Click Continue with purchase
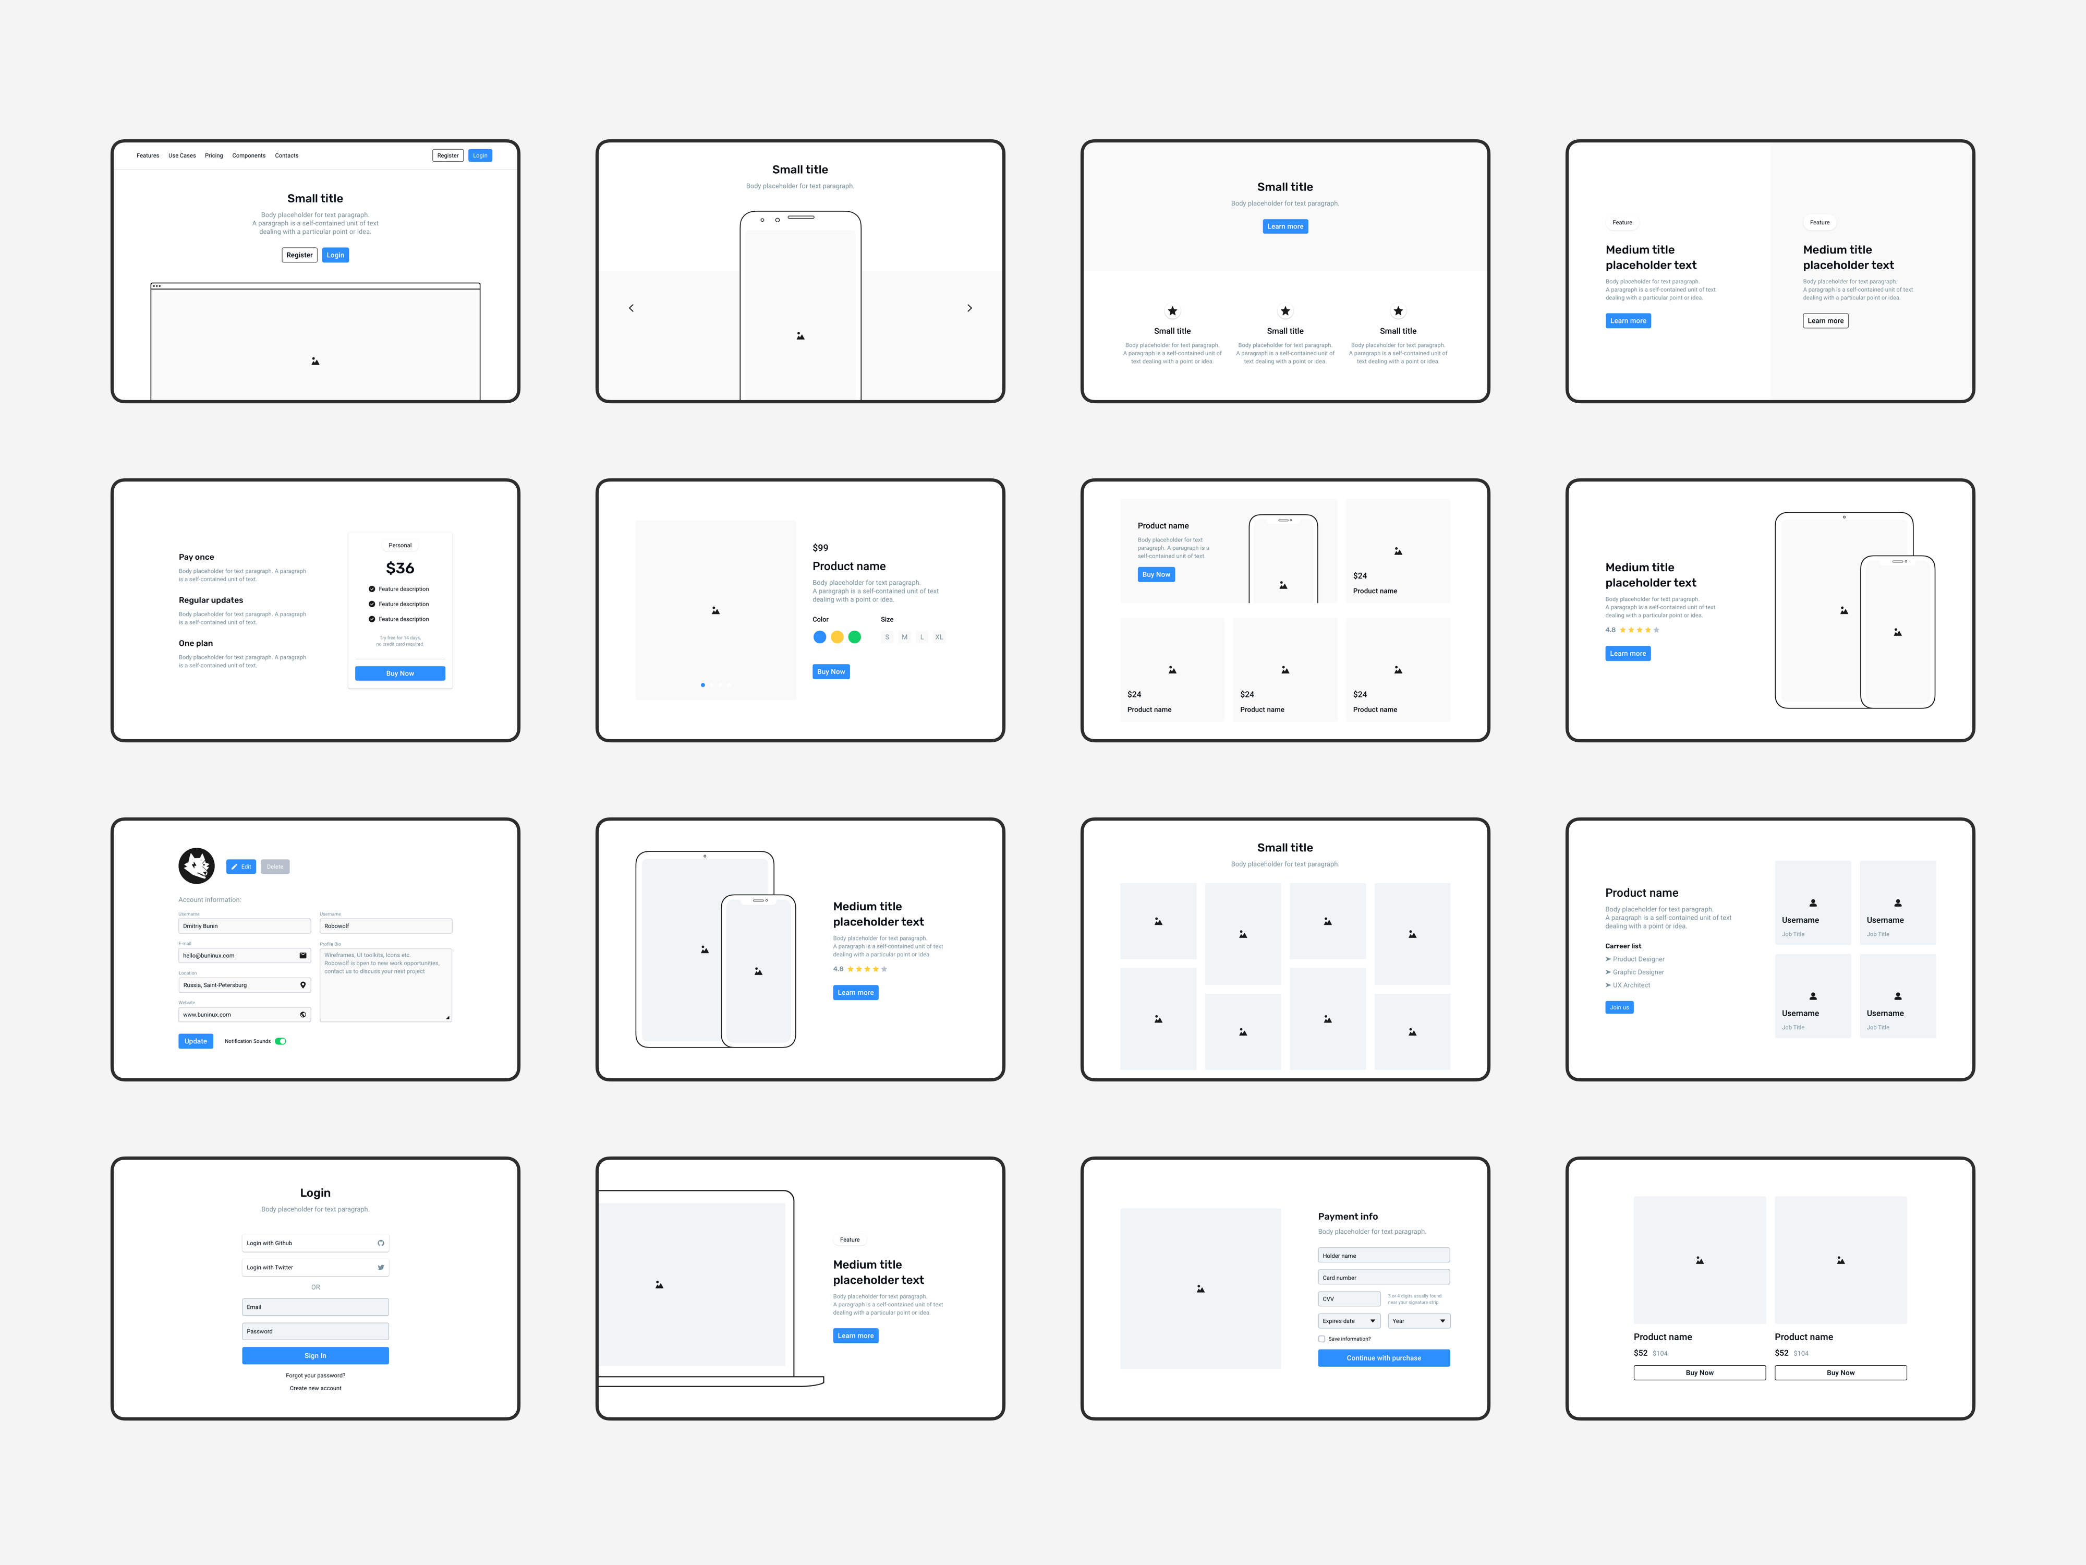This screenshot has width=2086, height=1565. click(x=1384, y=1358)
